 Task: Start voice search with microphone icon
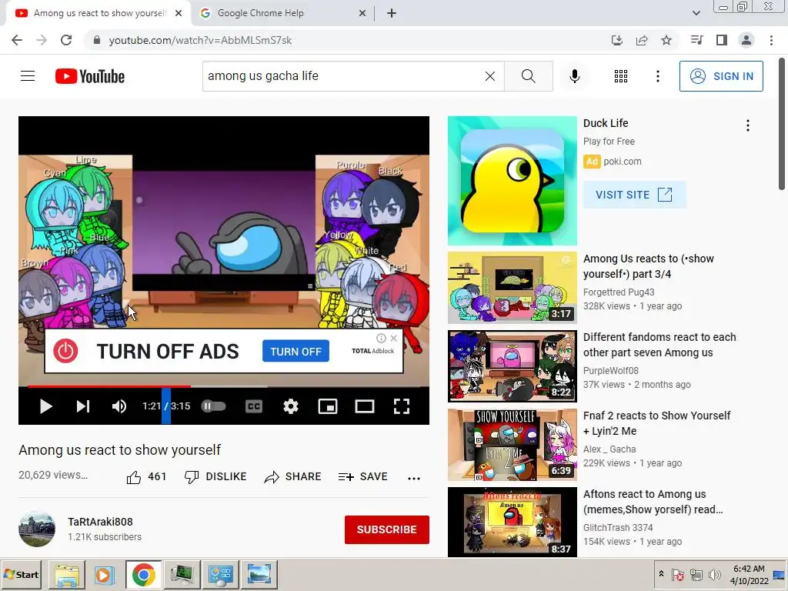(x=574, y=76)
